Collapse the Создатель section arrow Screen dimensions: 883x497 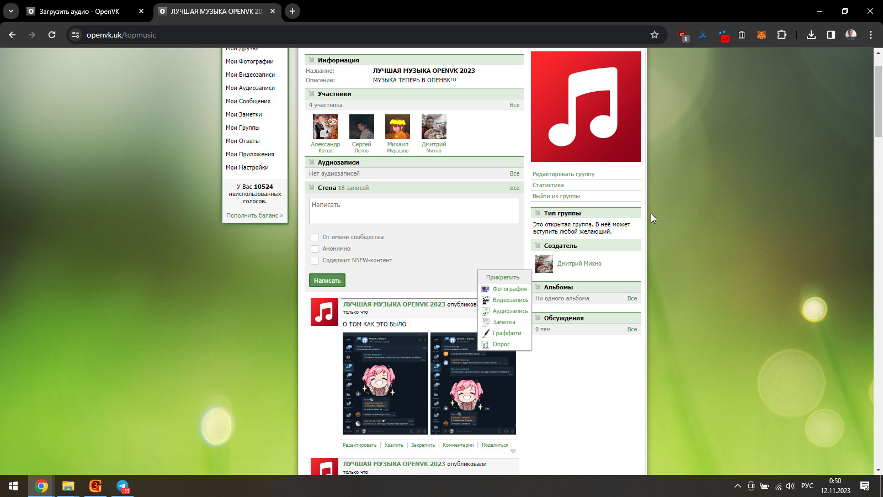pos(538,246)
